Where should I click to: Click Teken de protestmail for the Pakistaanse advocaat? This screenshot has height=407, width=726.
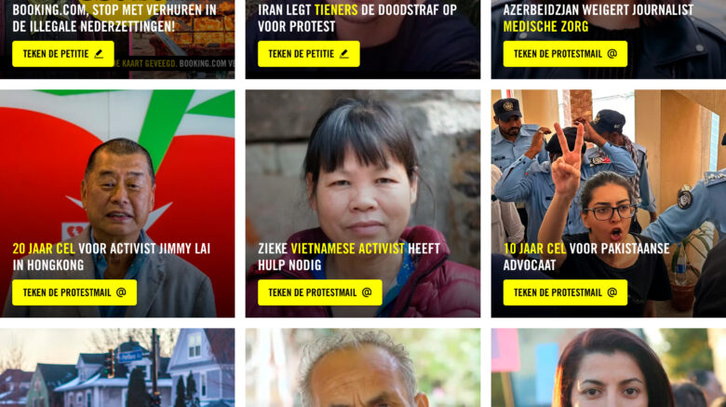pos(565,292)
